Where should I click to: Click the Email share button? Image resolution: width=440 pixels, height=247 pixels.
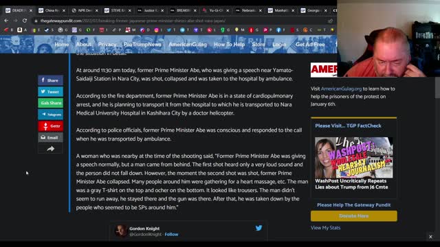[50, 137]
